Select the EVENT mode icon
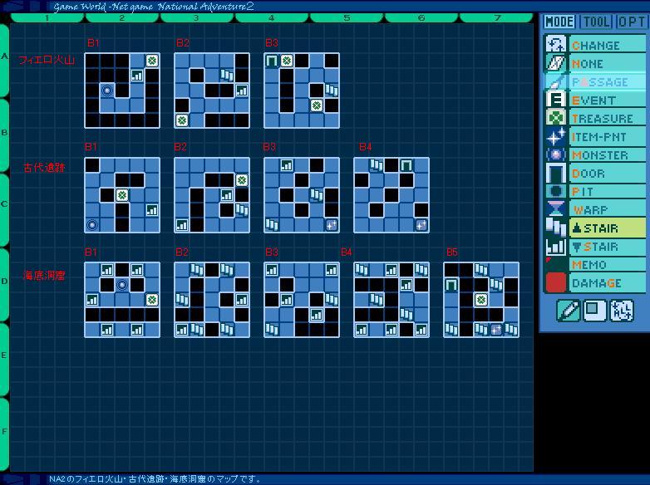This screenshot has height=485, width=650. point(555,100)
